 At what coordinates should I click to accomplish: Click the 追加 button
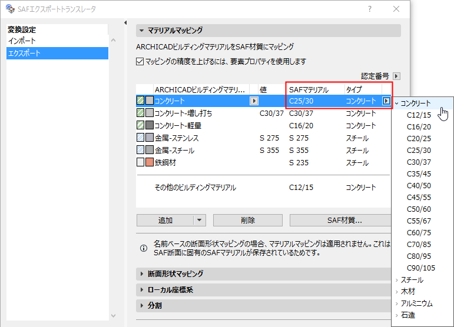coord(165,221)
